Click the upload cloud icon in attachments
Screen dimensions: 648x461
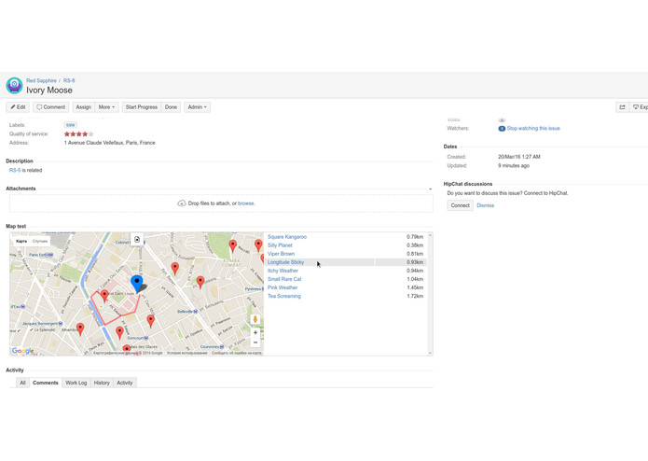[182, 203]
